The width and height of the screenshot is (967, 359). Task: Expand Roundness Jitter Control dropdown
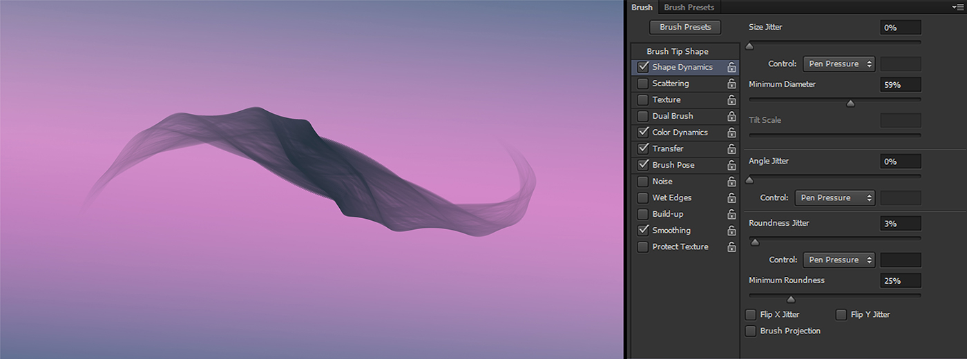click(x=839, y=260)
